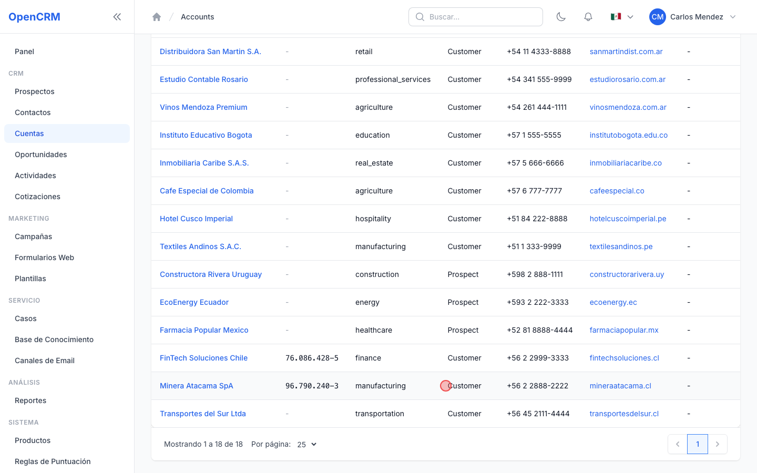Image resolution: width=757 pixels, height=473 pixels.
Task: Open language selector with Mexico flag
Action: point(622,17)
